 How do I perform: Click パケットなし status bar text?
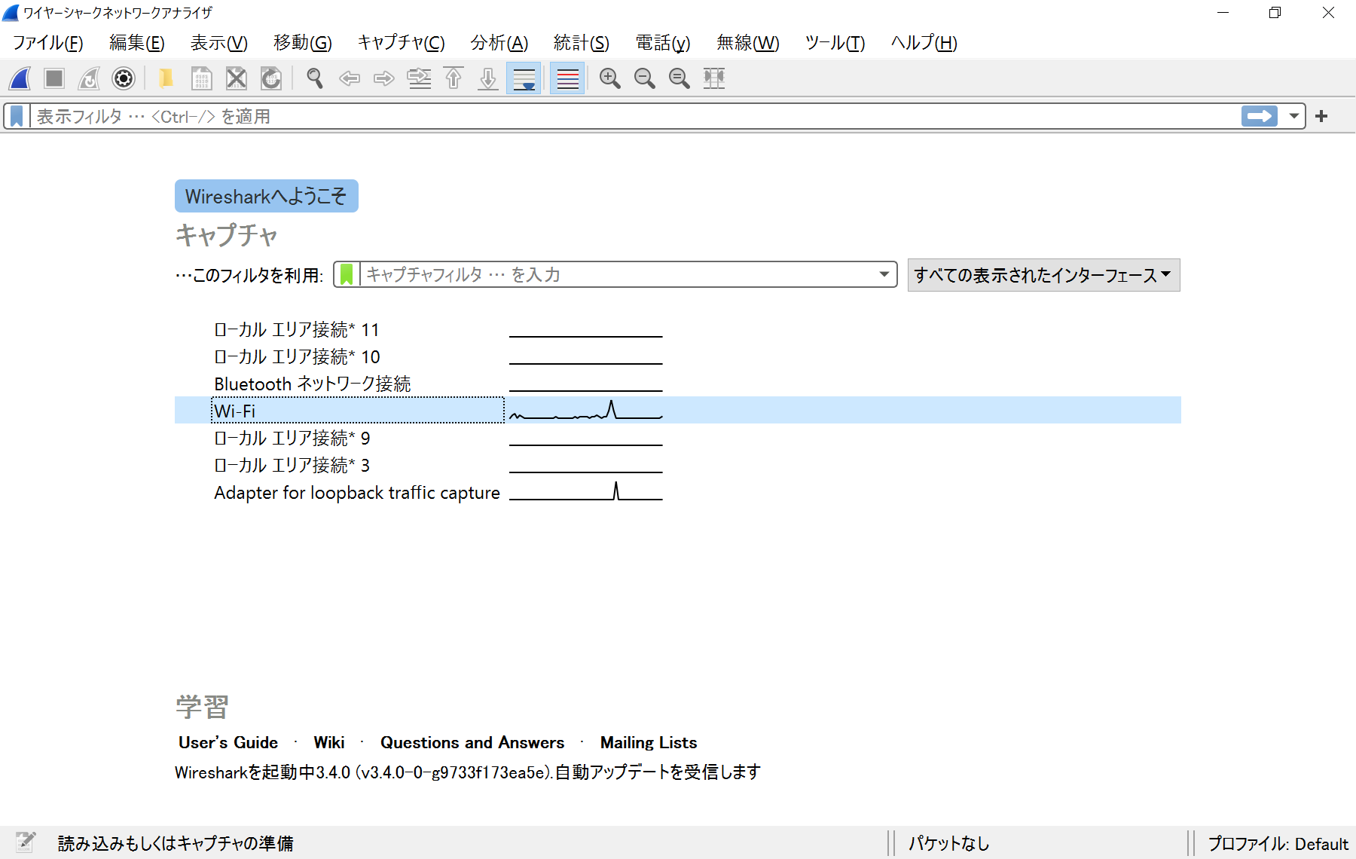tap(948, 843)
